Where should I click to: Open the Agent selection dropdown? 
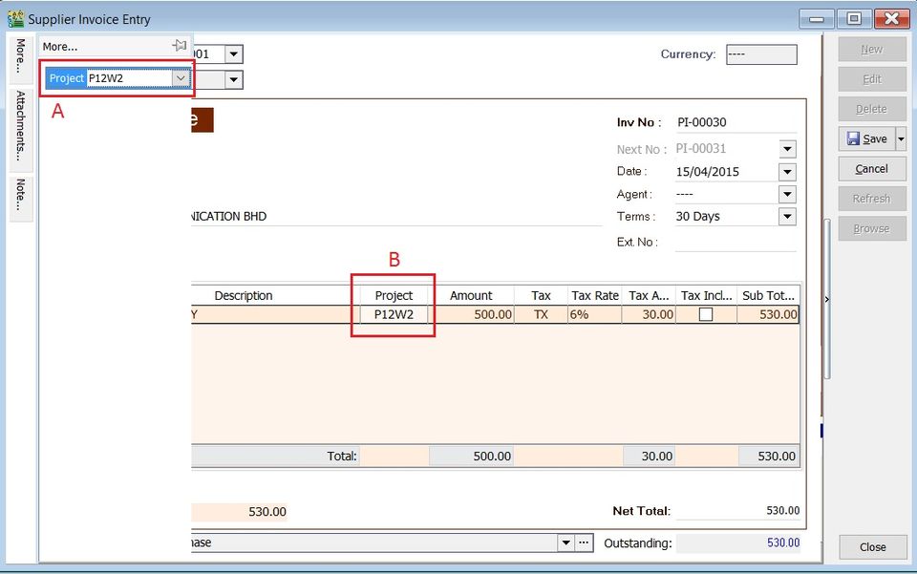[x=787, y=193]
